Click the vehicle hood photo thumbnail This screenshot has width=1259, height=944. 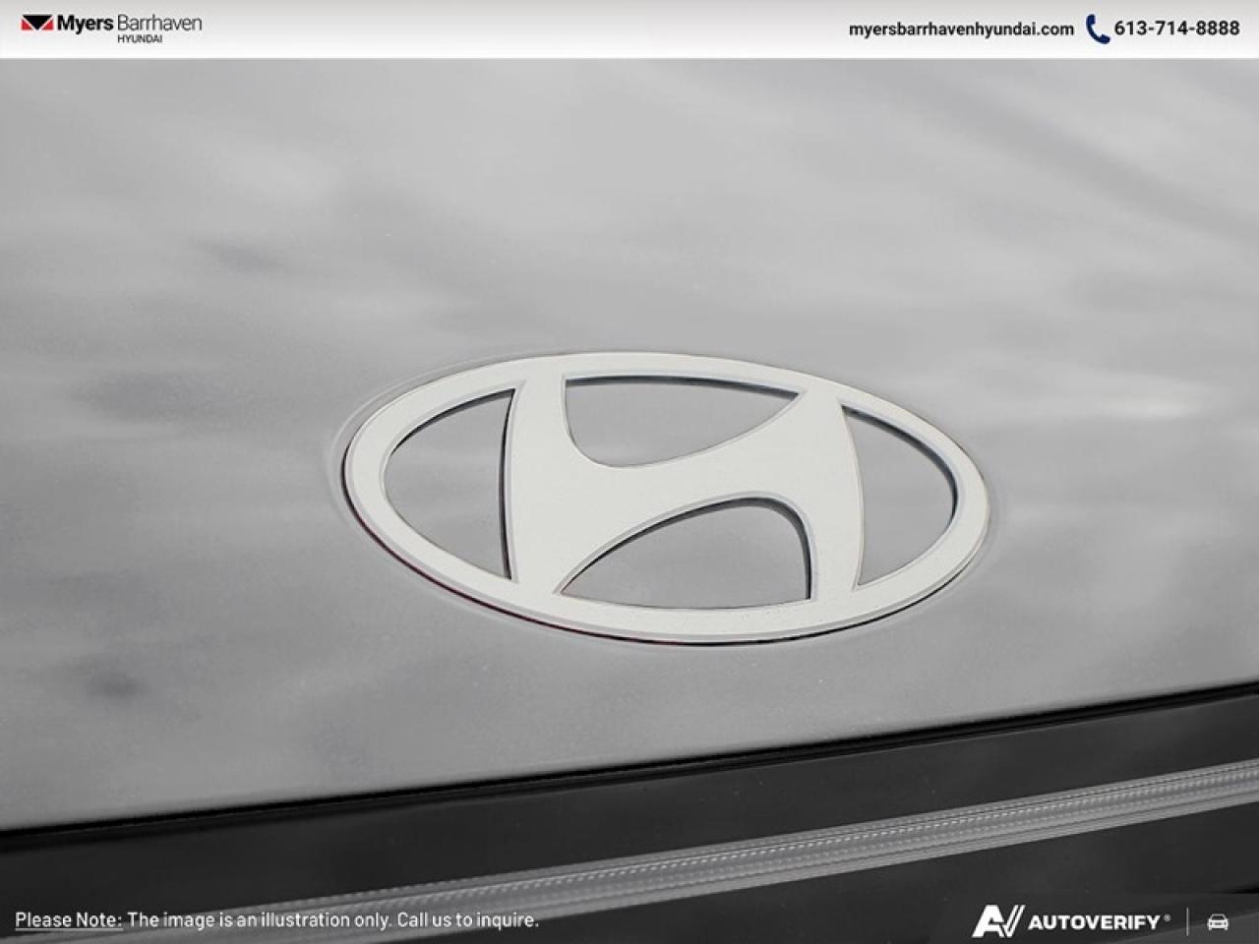pyautogui.click(x=629, y=472)
